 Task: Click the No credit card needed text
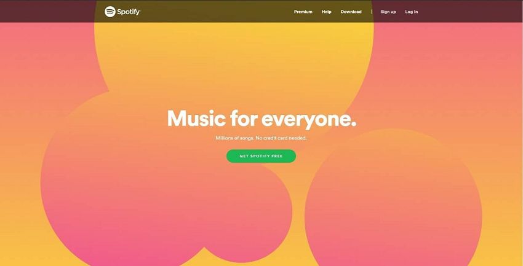[281, 138]
